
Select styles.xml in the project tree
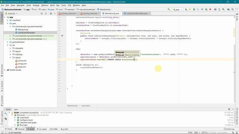tap(22, 67)
